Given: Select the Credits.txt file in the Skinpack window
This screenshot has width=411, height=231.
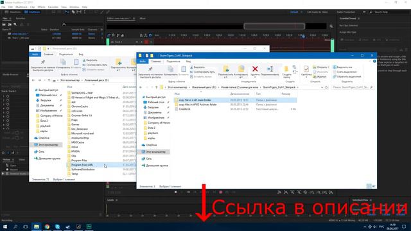Looking at the screenshot, I should (x=235, y=109).
